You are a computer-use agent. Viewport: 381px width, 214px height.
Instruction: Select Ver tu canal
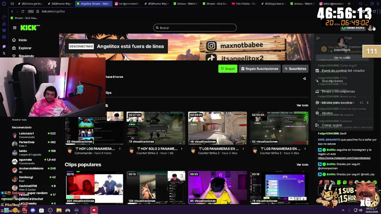(342, 58)
